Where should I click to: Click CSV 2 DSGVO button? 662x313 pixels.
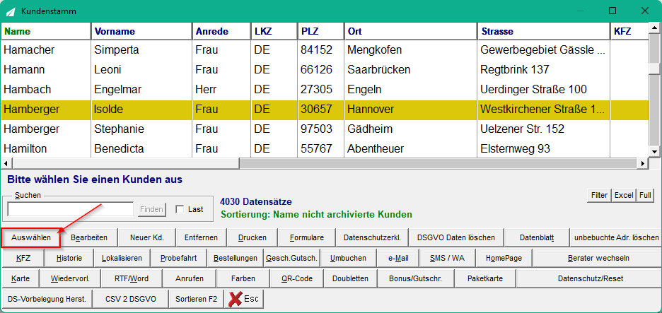point(131,299)
